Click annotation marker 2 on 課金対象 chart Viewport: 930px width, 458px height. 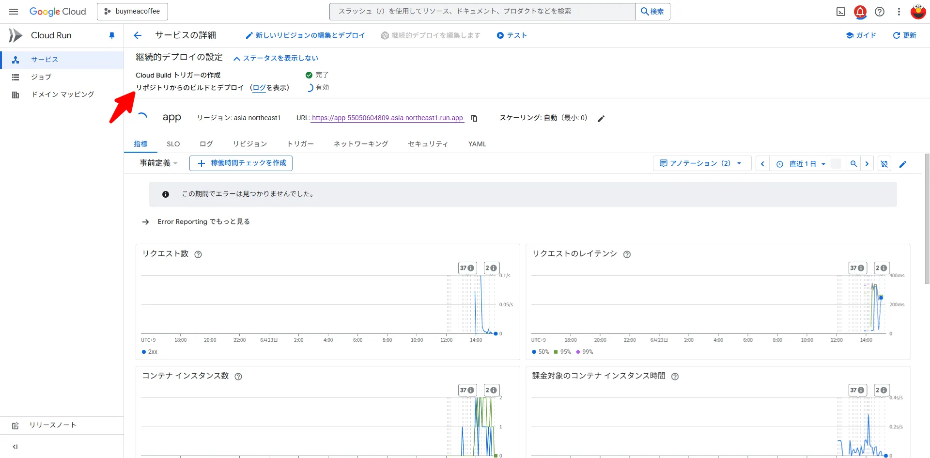pyautogui.click(x=881, y=390)
